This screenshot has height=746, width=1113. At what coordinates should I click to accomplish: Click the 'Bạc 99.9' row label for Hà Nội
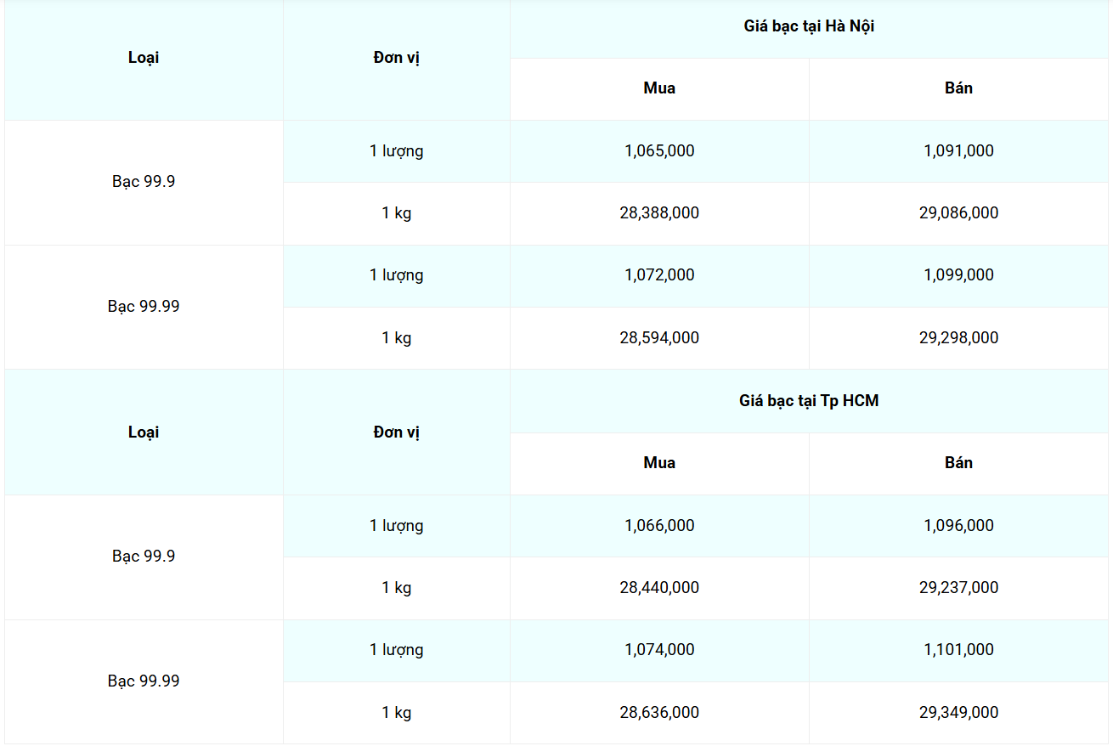(144, 182)
